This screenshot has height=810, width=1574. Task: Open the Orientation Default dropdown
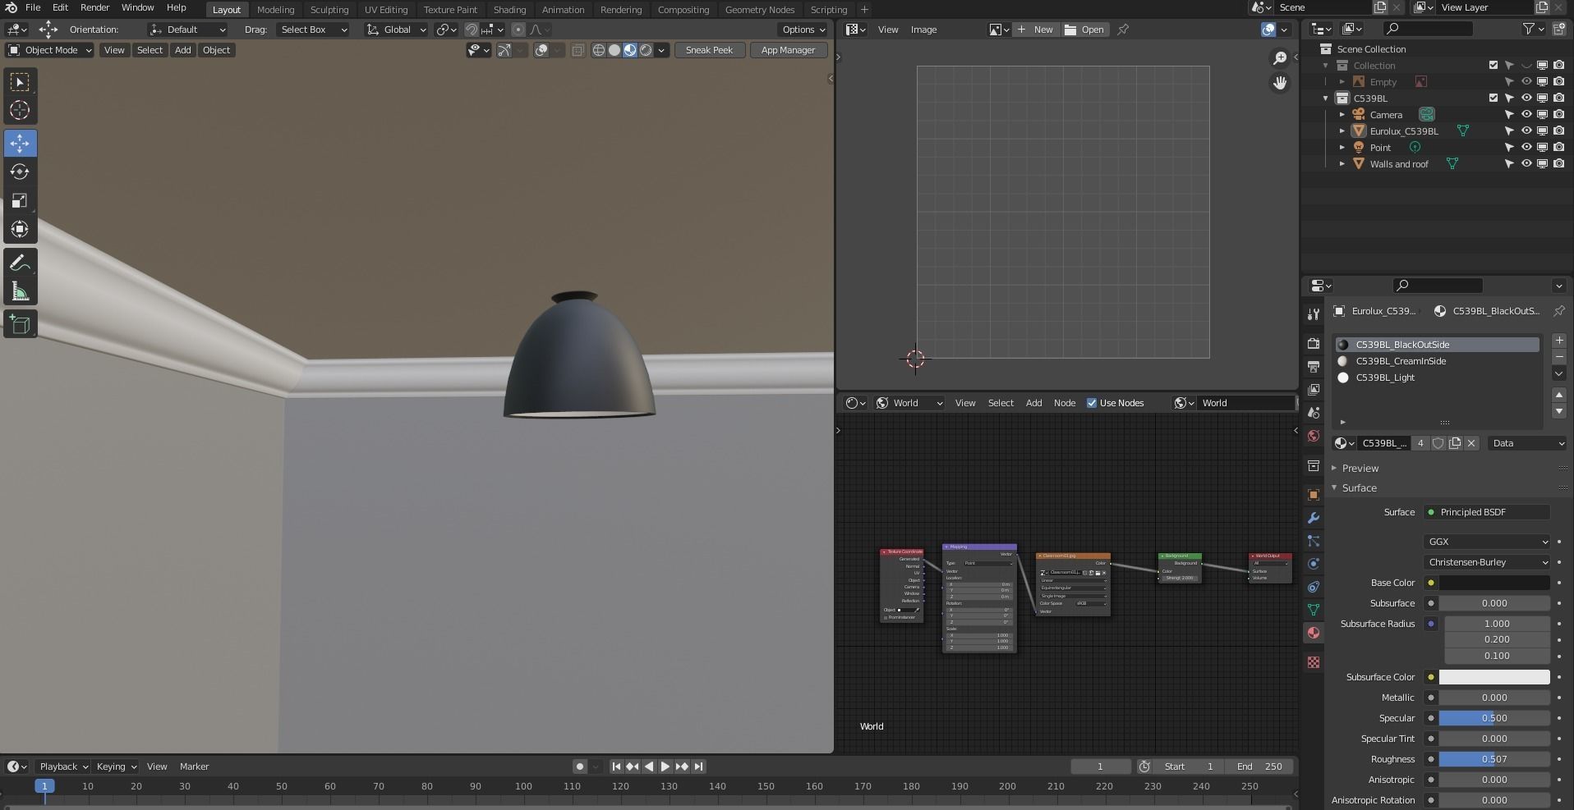point(188,30)
